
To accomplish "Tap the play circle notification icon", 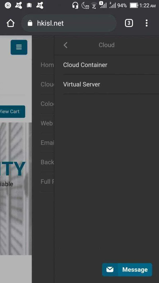I will point(8,6).
